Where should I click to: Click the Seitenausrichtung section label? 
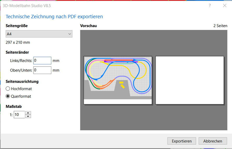click(22, 81)
